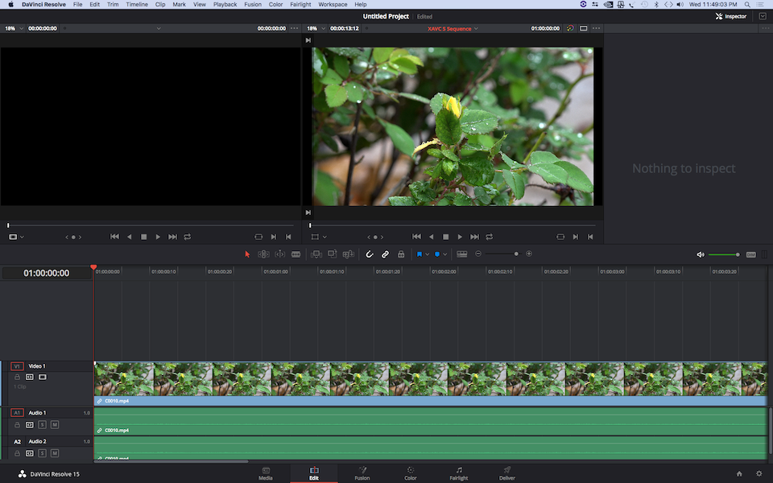Toggle the DIM audio button

(x=750, y=255)
